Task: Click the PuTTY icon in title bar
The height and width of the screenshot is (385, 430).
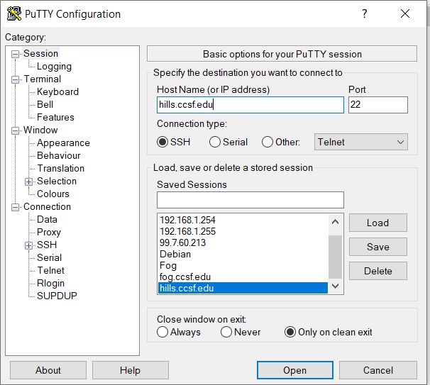Action: pyautogui.click(x=13, y=14)
